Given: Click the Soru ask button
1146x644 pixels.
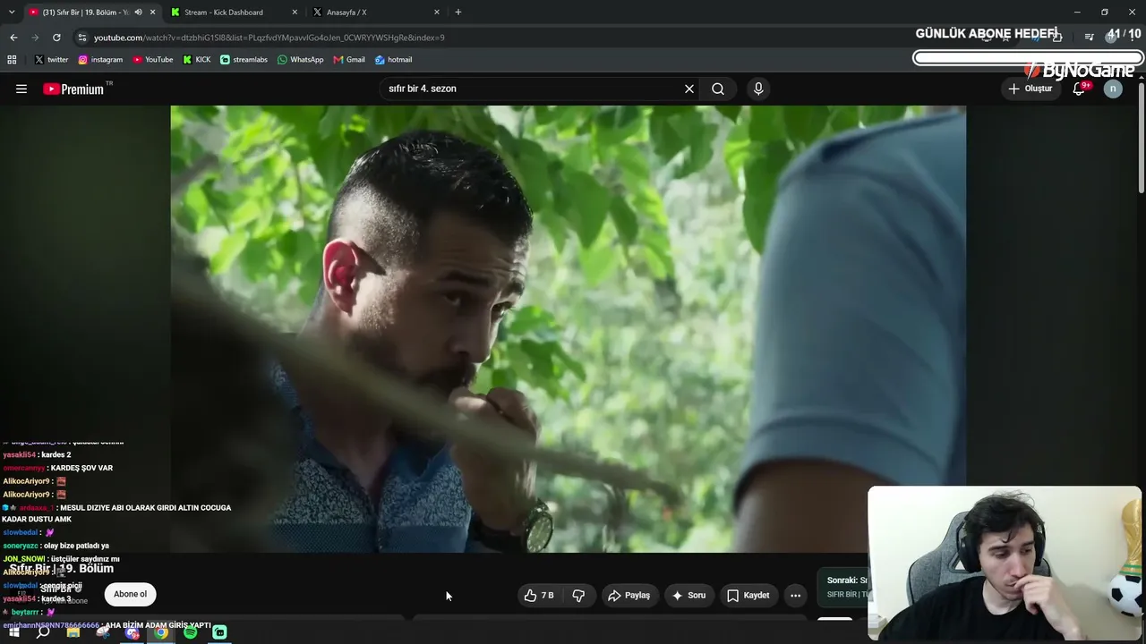Looking at the screenshot, I should 688,595.
